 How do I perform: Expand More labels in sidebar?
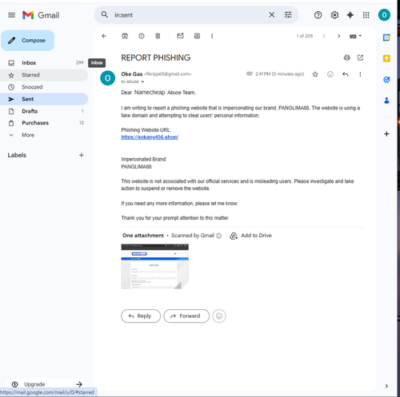(28, 135)
